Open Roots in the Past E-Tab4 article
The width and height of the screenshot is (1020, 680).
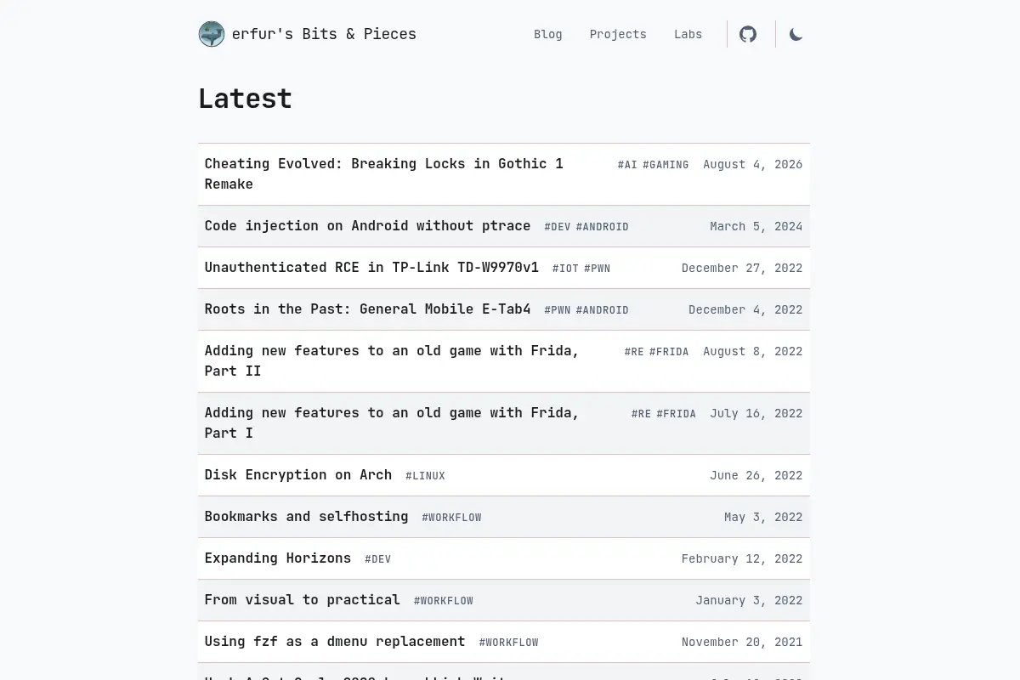(x=367, y=309)
